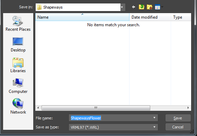Click the horizontal scrollbar thumb
197x136 pixels.
96,108
